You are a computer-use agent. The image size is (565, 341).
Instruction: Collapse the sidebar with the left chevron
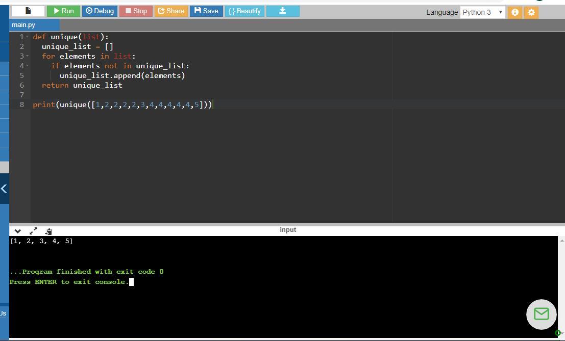point(4,189)
